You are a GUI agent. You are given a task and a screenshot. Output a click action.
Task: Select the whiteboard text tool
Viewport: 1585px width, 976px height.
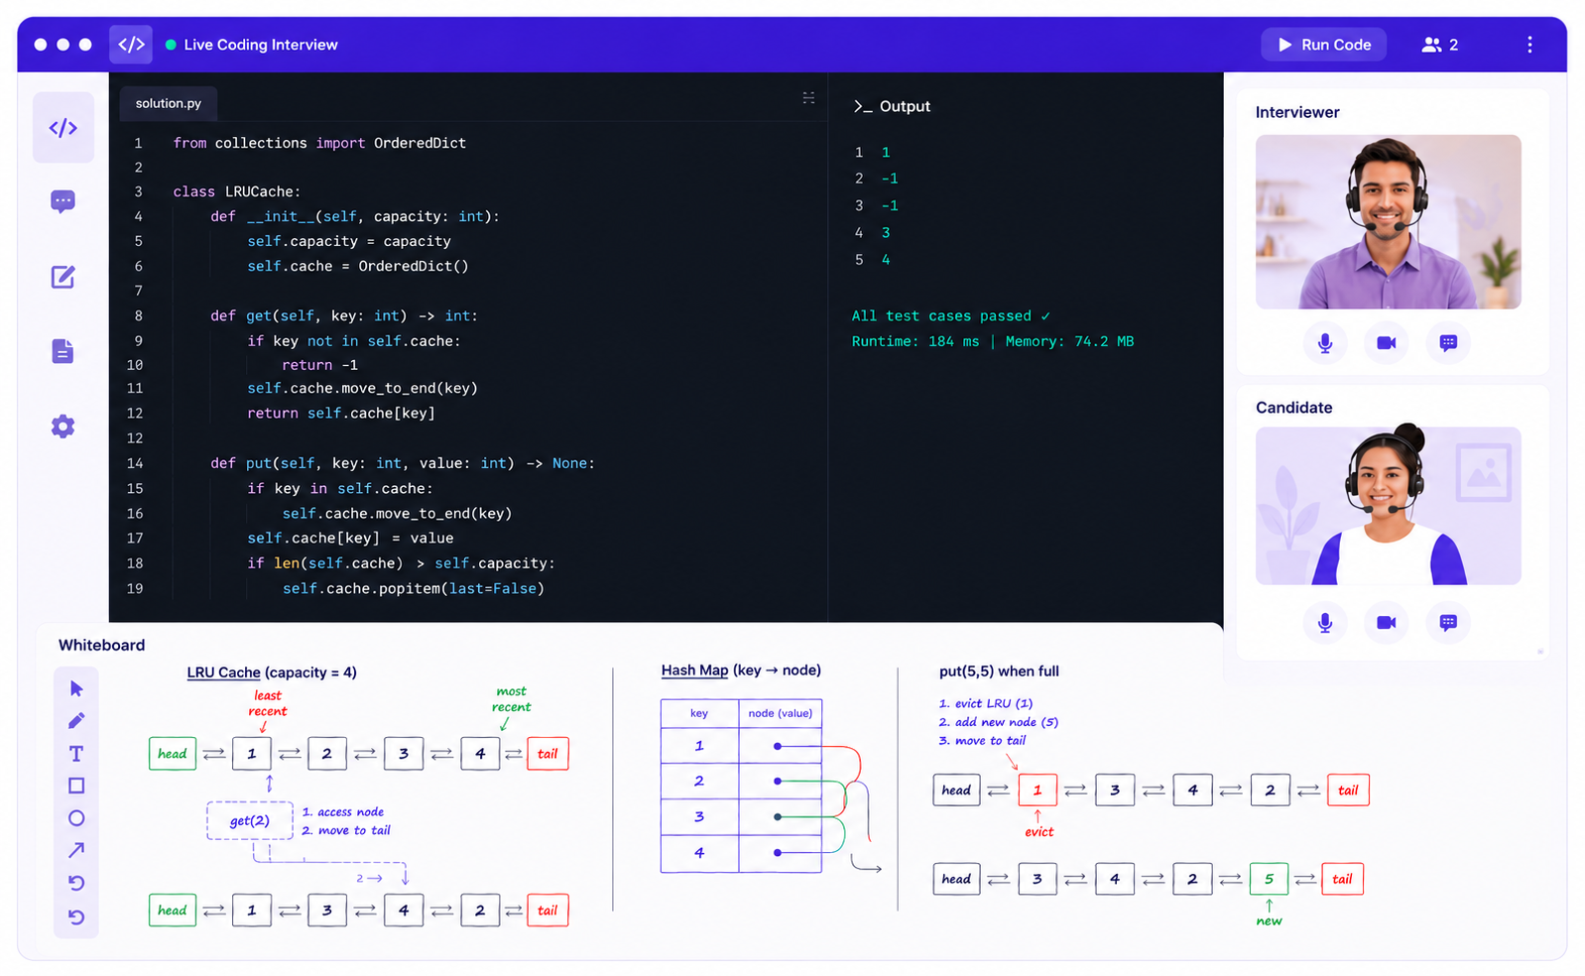pyautogui.click(x=76, y=754)
